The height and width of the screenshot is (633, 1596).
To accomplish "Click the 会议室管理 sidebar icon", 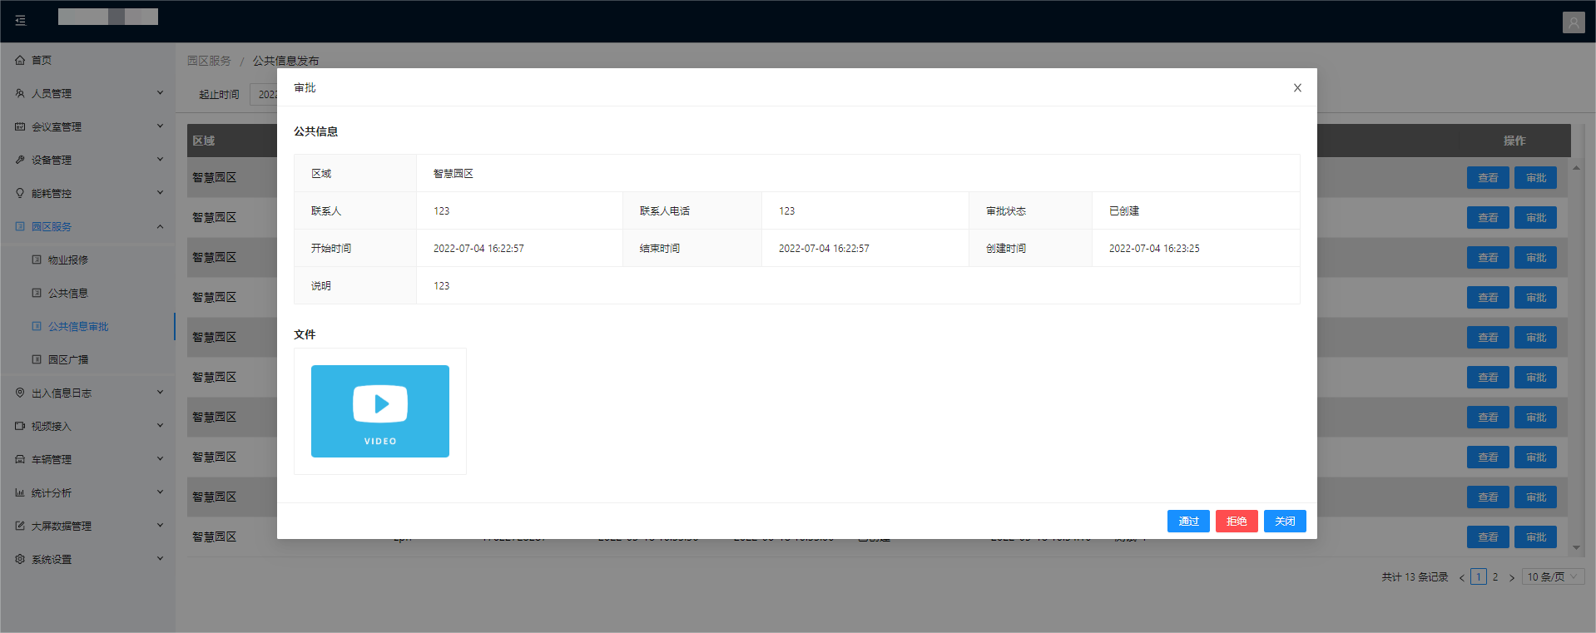I will pos(20,126).
